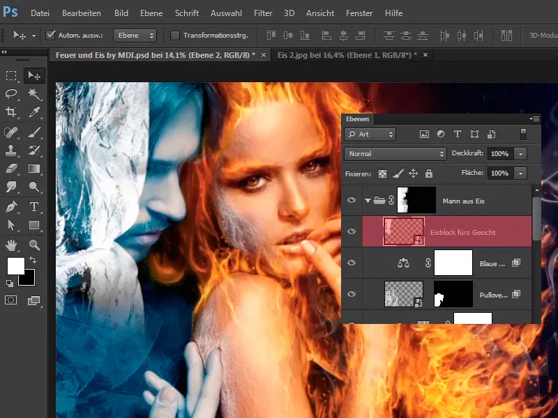This screenshot has width=558, height=418.
Task: Hide the Blaue adjustment layer
Action: (352, 263)
